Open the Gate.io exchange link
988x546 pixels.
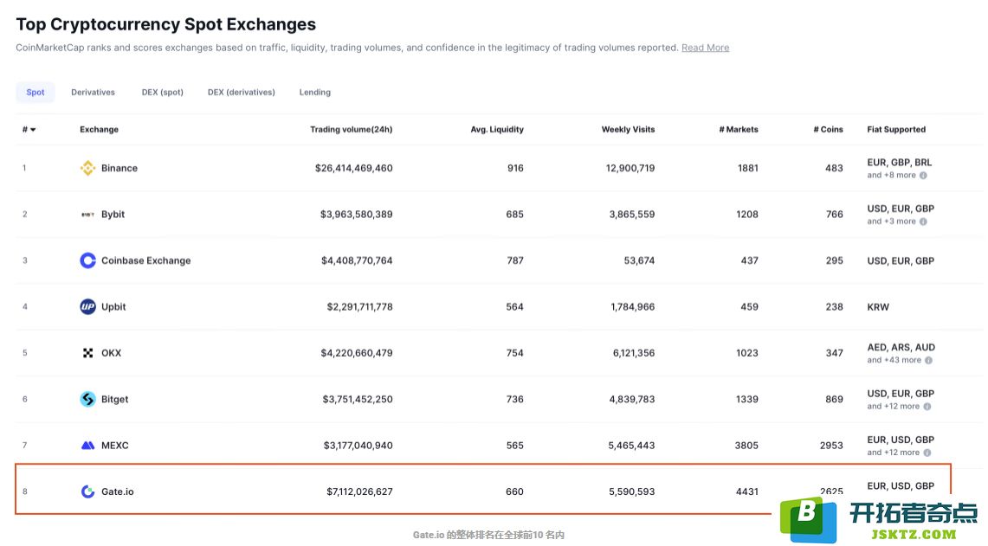point(117,491)
